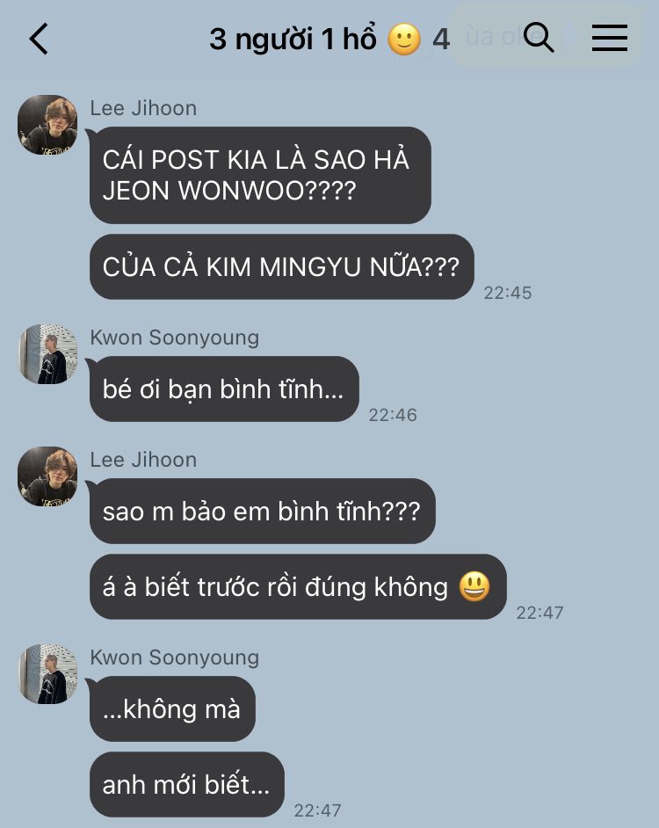
Task: Go back using the top-left arrow
Action: [x=39, y=39]
